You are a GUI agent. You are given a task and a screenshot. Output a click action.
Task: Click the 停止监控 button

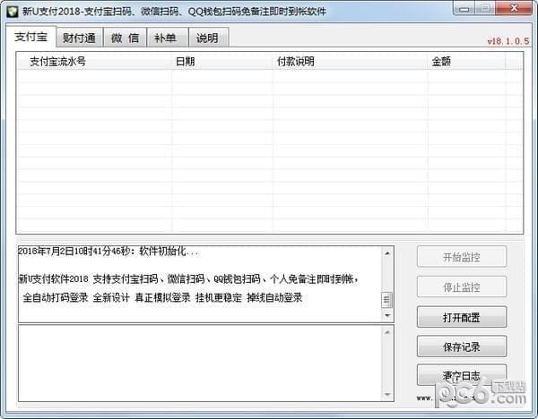tap(461, 287)
